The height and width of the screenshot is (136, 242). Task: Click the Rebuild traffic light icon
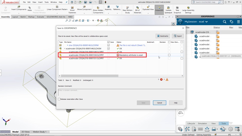coord(105,2)
